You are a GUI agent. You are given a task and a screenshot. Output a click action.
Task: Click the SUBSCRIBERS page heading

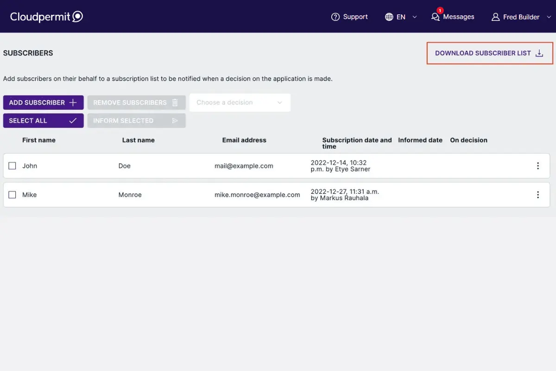[x=28, y=53]
